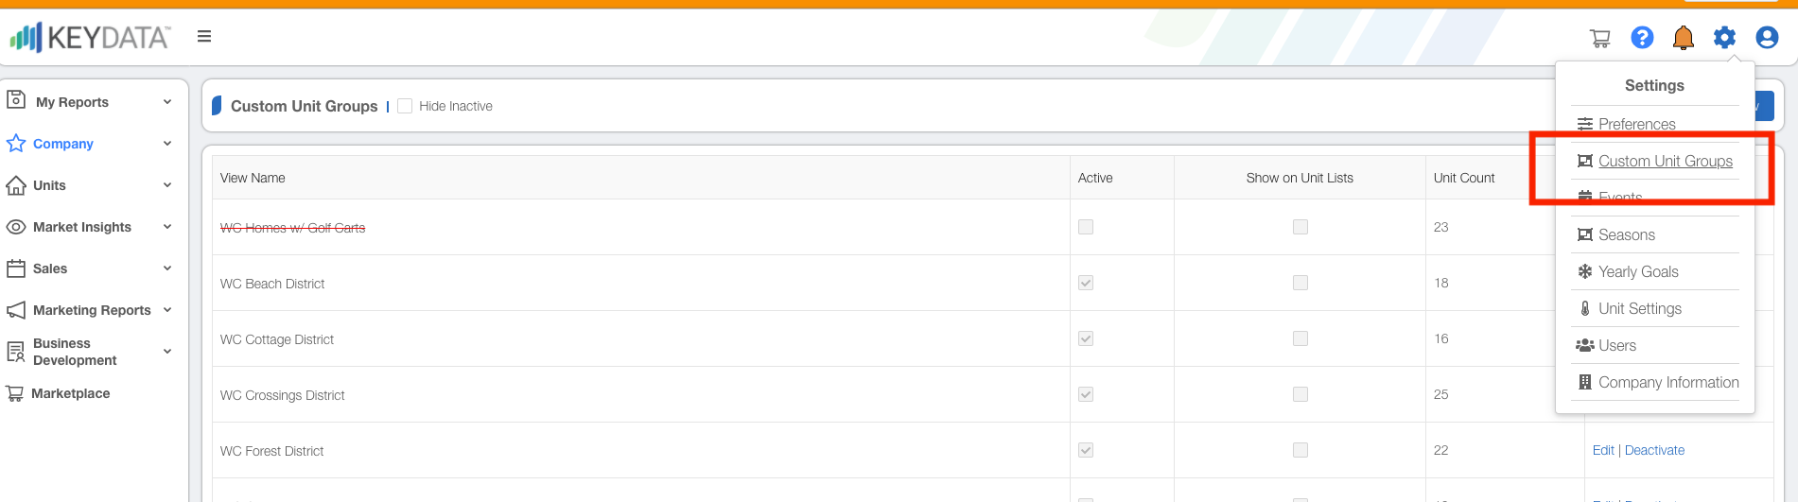Expand the Market Insights chevron
This screenshot has height=502, width=1798.
(167, 227)
